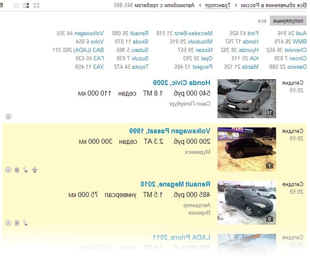Click document icon in Renault Megane row
This screenshot has width=310, height=262.
click(17, 223)
